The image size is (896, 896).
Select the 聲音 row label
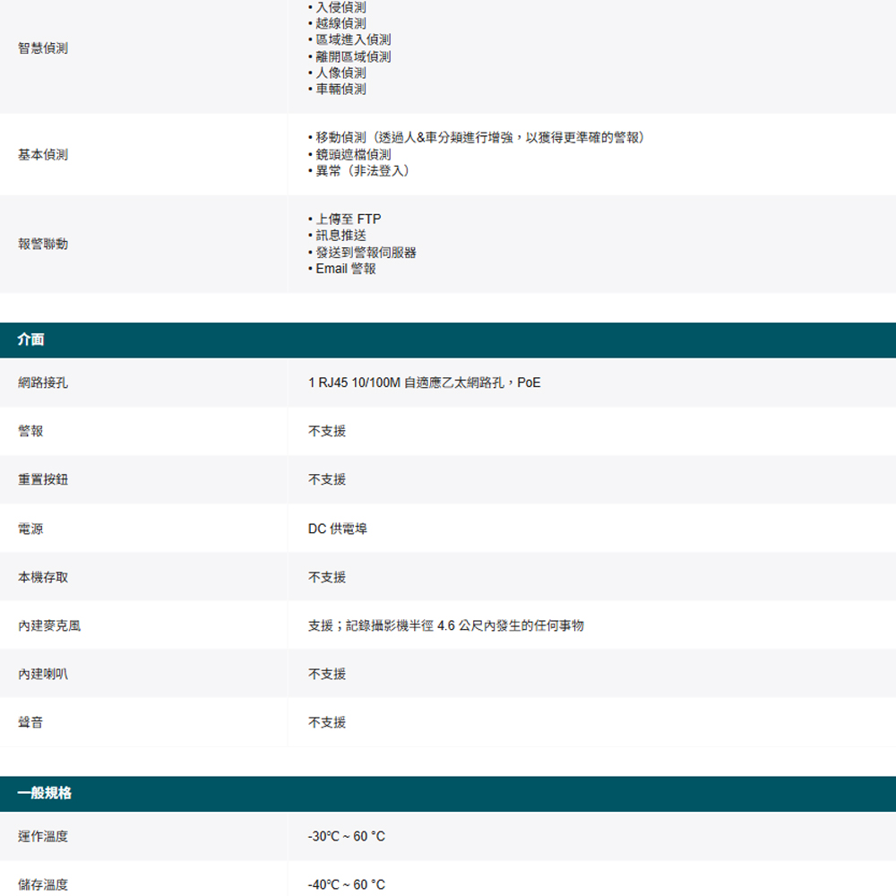[x=30, y=722]
